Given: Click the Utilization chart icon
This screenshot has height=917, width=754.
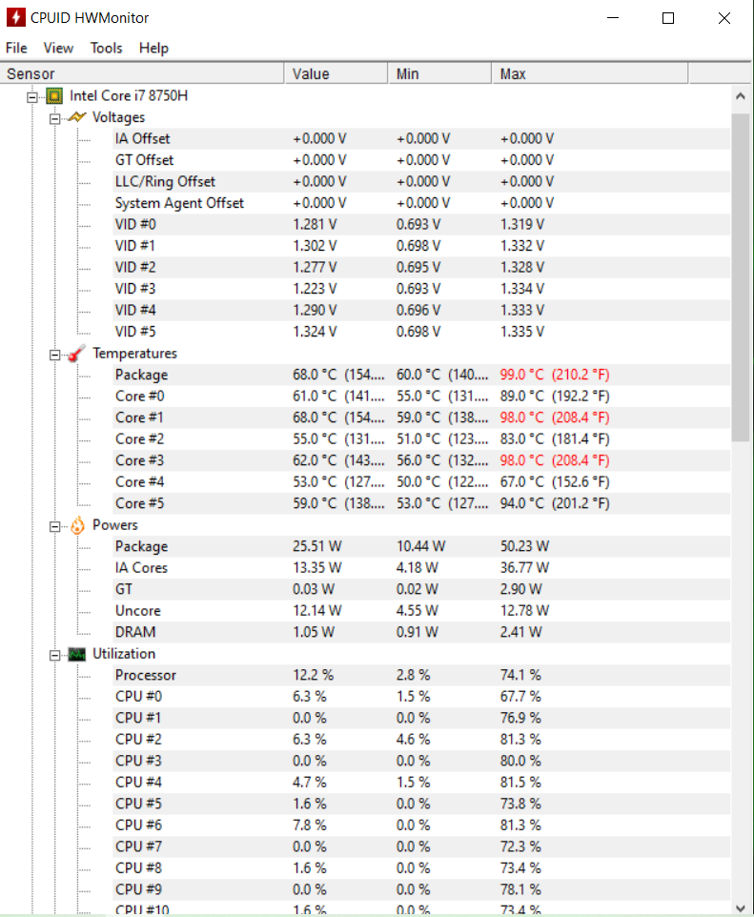Looking at the screenshot, I should pos(77,654).
